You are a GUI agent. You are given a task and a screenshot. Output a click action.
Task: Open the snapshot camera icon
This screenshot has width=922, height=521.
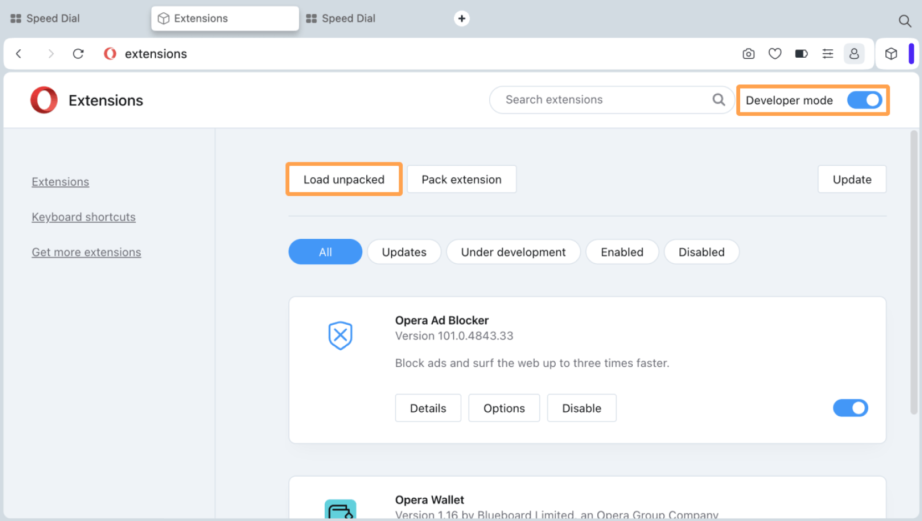749,54
